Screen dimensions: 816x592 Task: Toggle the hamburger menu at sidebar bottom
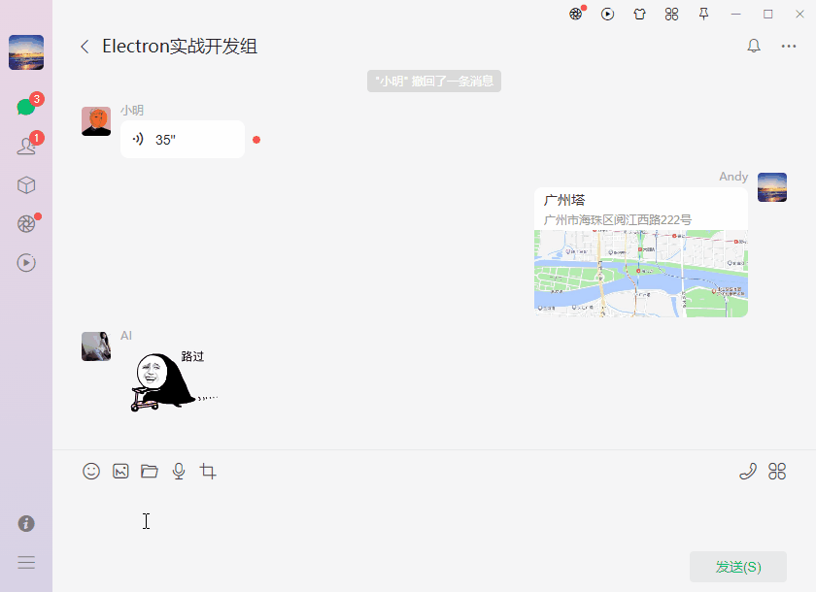pyautogui.click(x=26, y=562)
